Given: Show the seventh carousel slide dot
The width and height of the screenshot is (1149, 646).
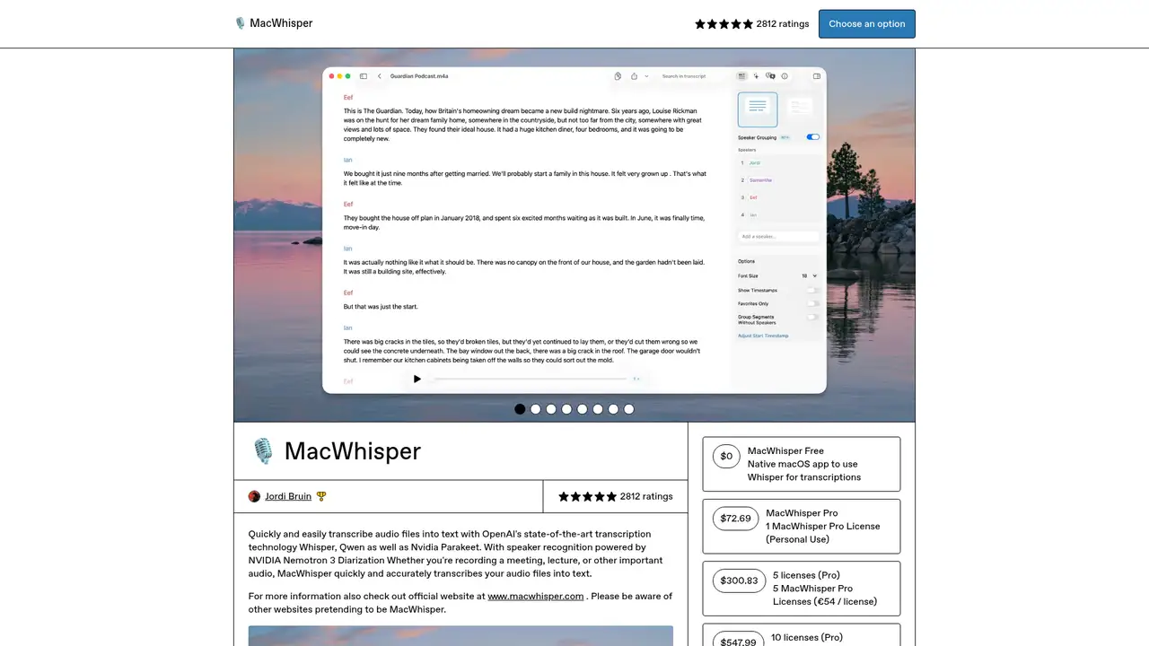Looking at the screenshot, I should pos(613,409).
